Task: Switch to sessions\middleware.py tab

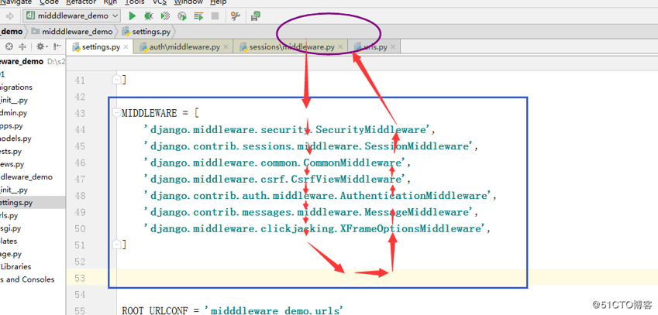Action: pos(291,47)
